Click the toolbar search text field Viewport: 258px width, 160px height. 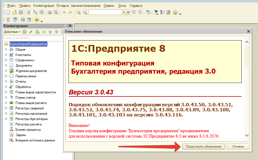(105, 12)
